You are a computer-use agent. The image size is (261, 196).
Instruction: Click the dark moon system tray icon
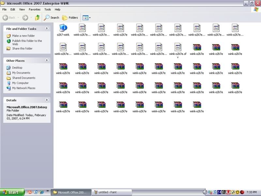(224, 192)
